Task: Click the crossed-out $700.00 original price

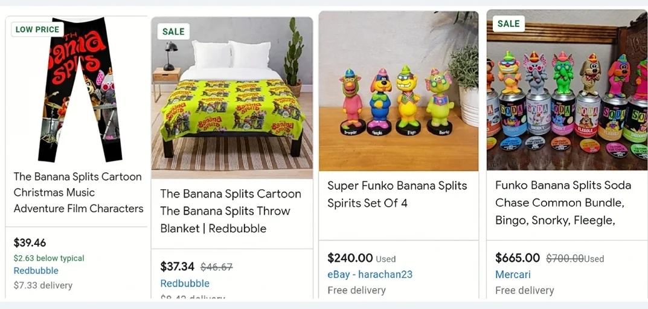Action: pyautogui.click(x=565, y=258)
